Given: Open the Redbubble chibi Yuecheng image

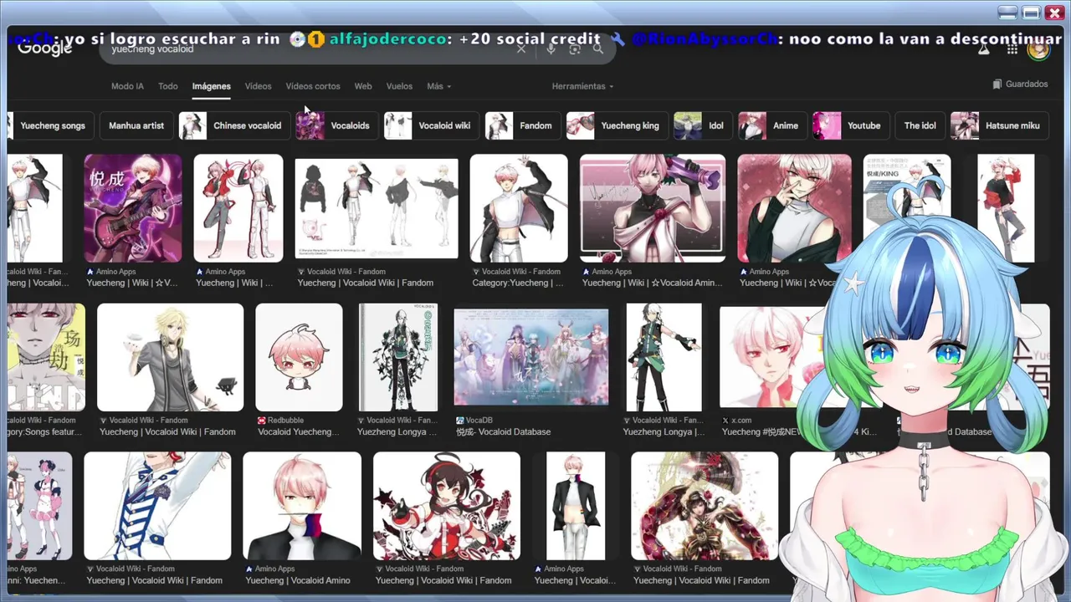Looking at the screenshot, I should 299,357.
